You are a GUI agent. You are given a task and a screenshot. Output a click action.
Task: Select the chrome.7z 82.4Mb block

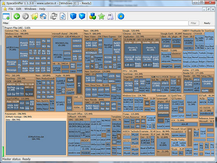[133, 49]
